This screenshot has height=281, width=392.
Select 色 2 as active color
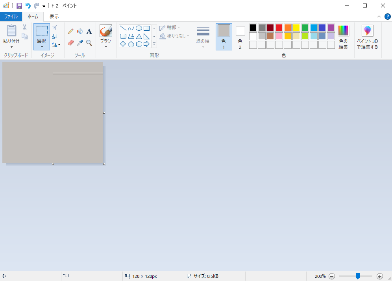[240, 37]
